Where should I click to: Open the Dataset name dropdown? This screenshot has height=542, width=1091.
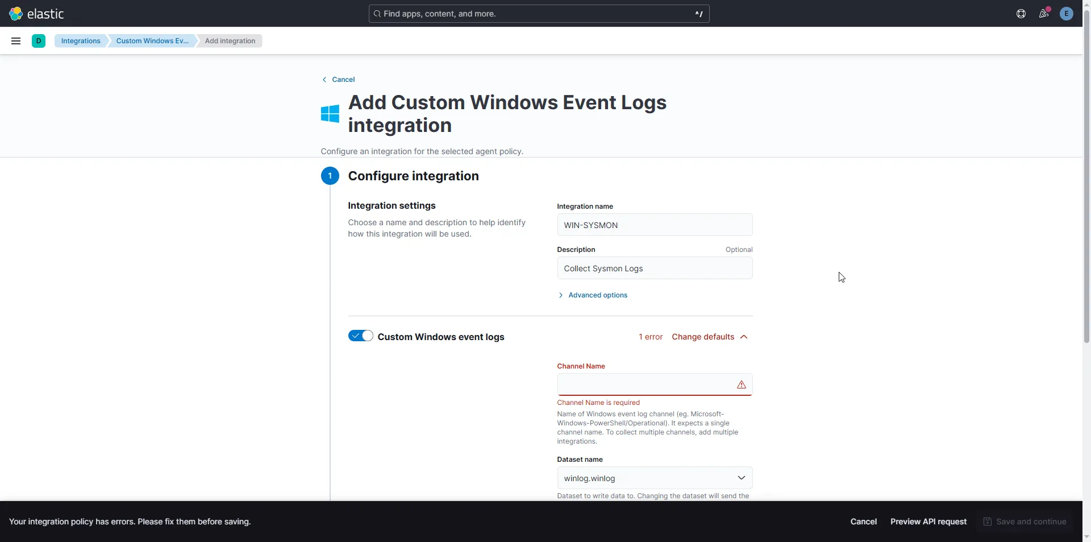pos(655,478)
